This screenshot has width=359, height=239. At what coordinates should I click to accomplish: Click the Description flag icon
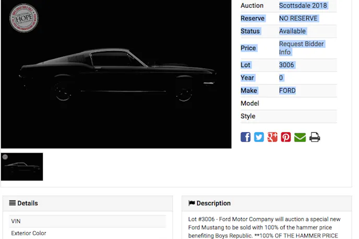(192, 203)
